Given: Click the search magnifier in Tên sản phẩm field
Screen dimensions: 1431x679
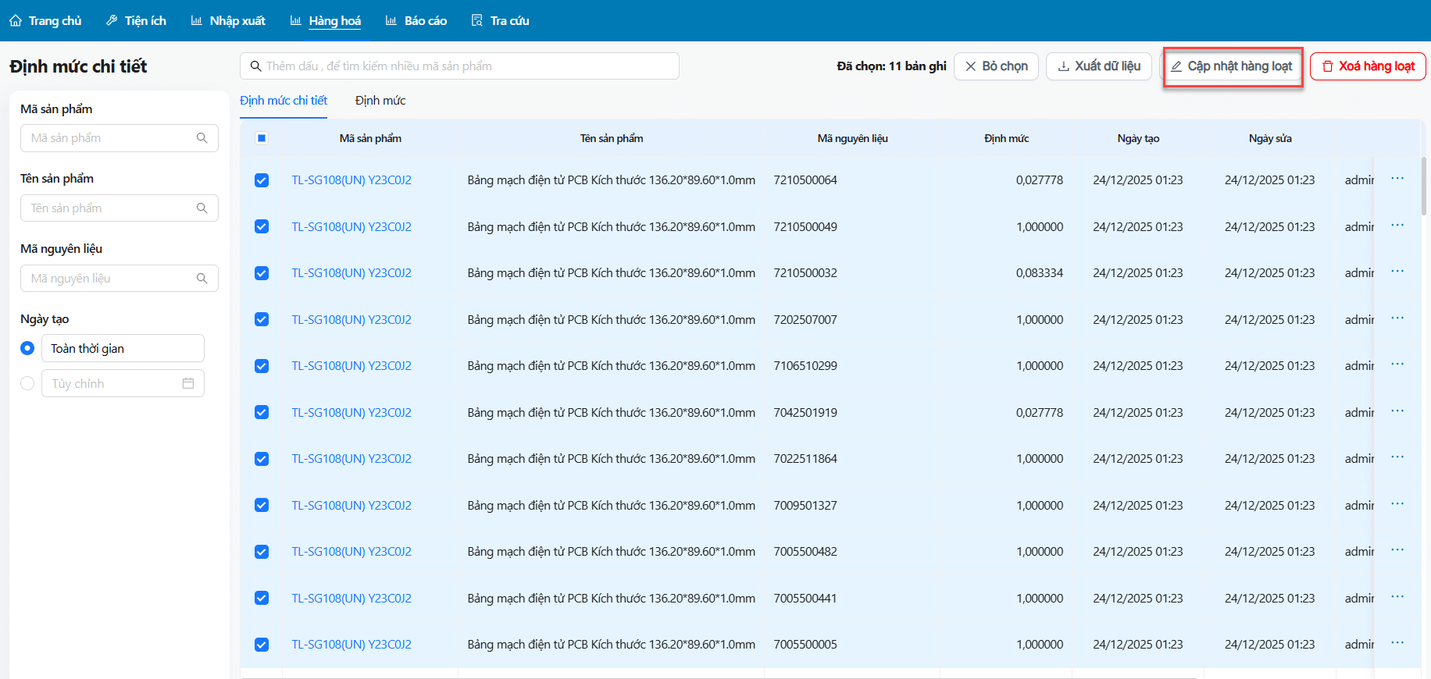Looking at the screenshot, I should tap(202, 208).
